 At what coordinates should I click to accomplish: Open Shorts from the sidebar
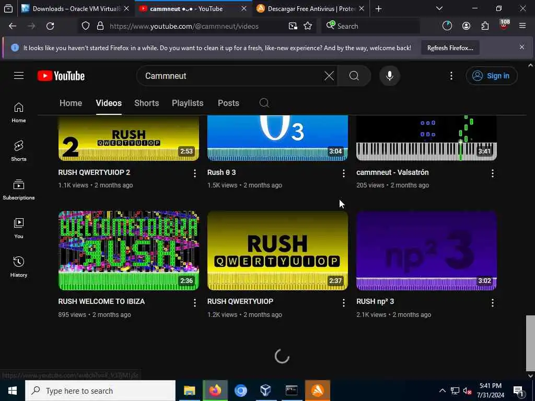click(19, 151)
